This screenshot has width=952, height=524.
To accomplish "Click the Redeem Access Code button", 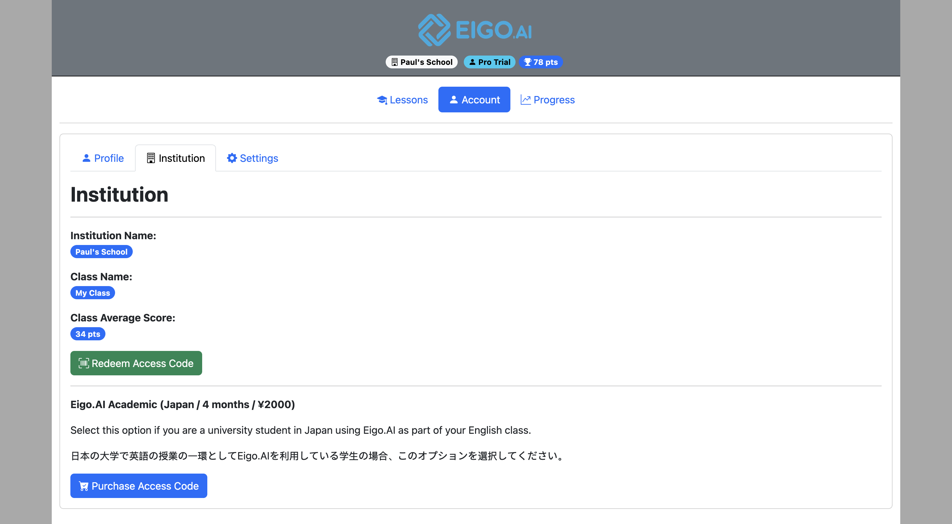I will [x=136, y=363].
